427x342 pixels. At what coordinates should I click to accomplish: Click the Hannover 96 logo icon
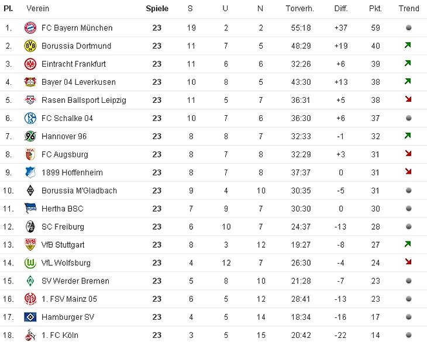(x=30, y=136)
